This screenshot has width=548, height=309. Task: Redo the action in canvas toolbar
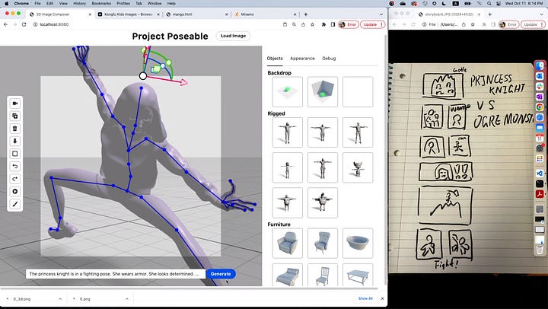14,179
